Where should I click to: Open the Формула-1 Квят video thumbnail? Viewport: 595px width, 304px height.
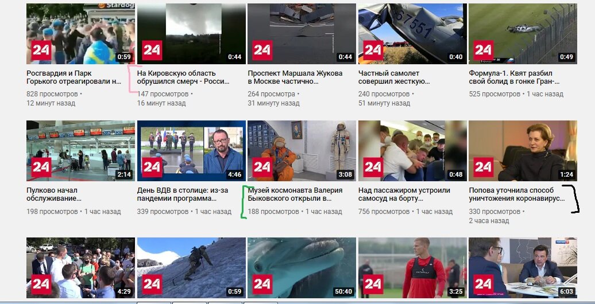[x=523, y=34]
